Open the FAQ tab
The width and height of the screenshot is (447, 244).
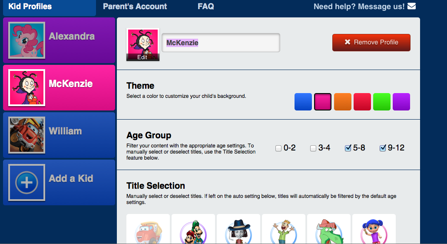(206, 6)
